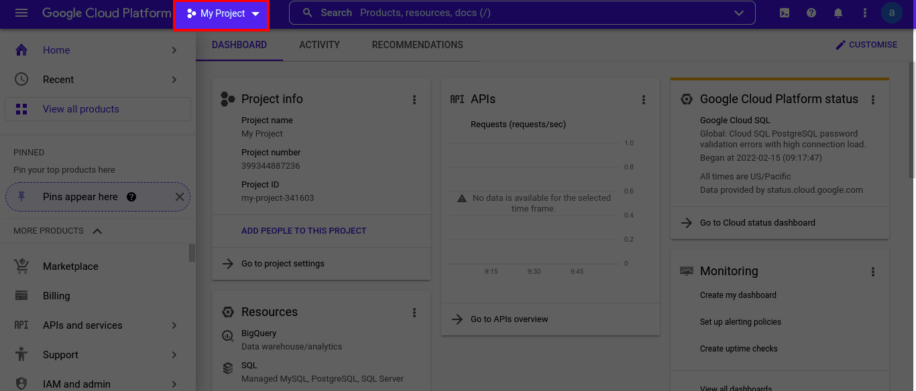The height and width of the screenshot is (391, 916).
Task: Expand IAM and admin submenu chevron
Action: point(174,384)
